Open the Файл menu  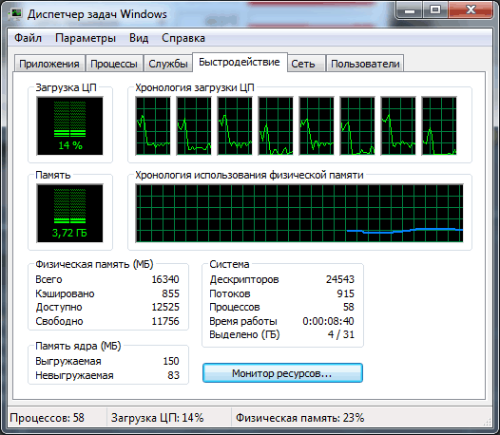(29, 38)
